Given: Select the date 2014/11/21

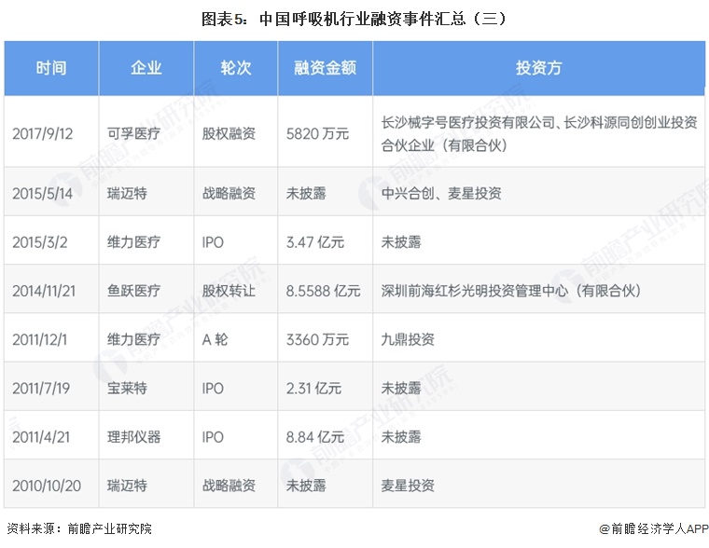Looking at the screenshot, I should [44, 291].
